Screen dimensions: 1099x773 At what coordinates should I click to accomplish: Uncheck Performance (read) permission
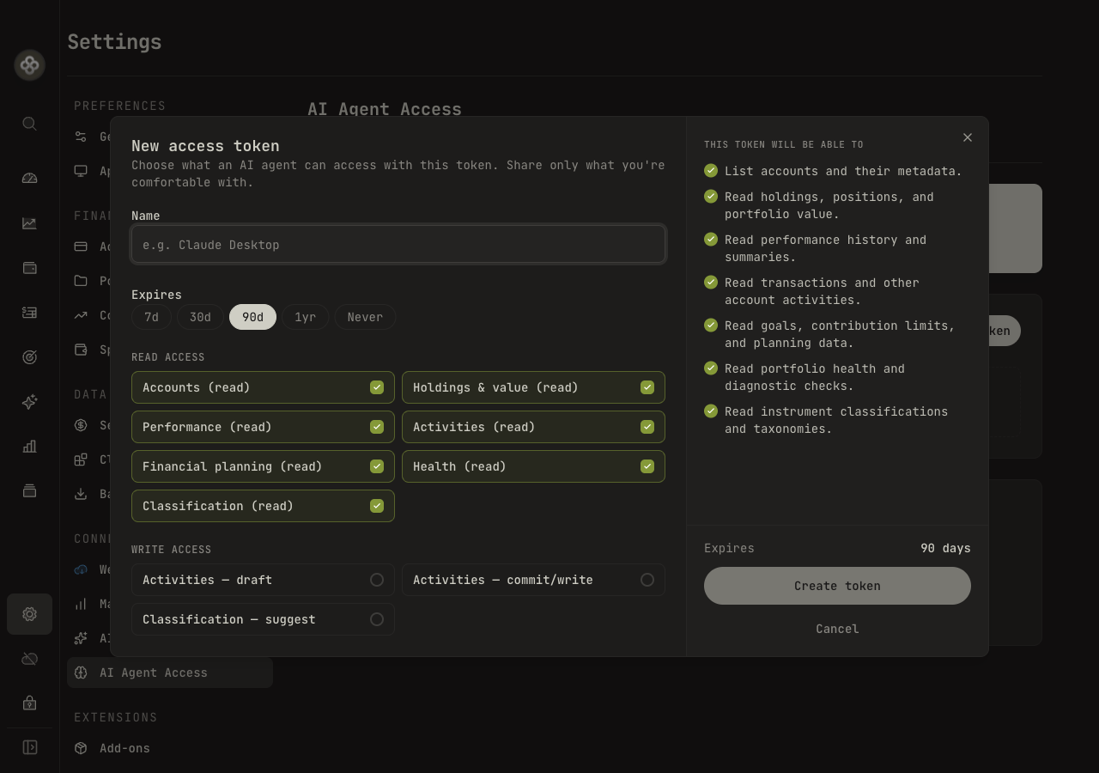(377, 427)
